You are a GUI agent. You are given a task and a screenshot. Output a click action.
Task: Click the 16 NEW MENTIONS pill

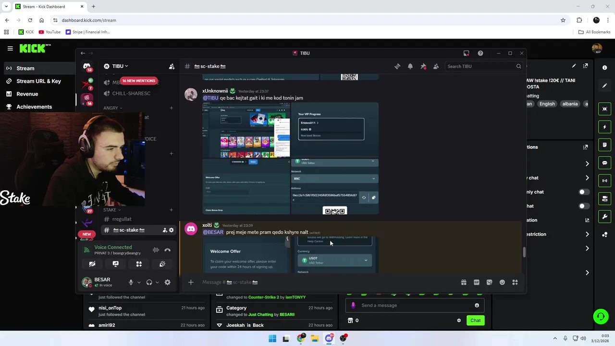[138, 81]
